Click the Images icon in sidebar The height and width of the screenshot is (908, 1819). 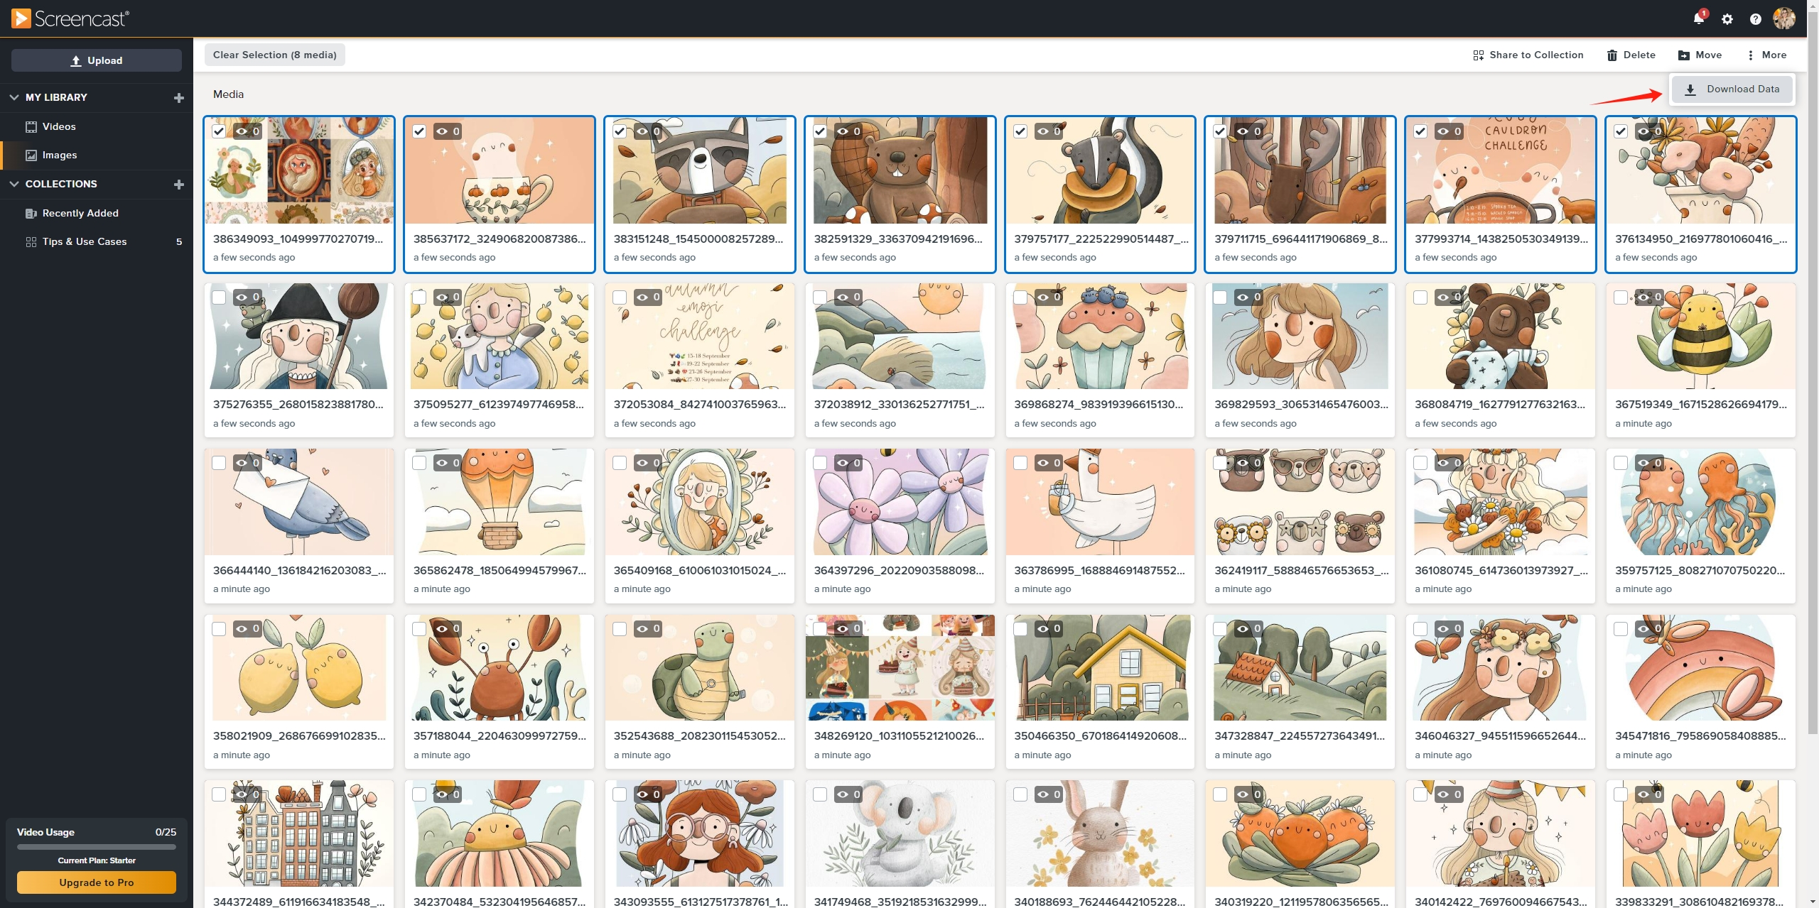click(x=30, y=154)
